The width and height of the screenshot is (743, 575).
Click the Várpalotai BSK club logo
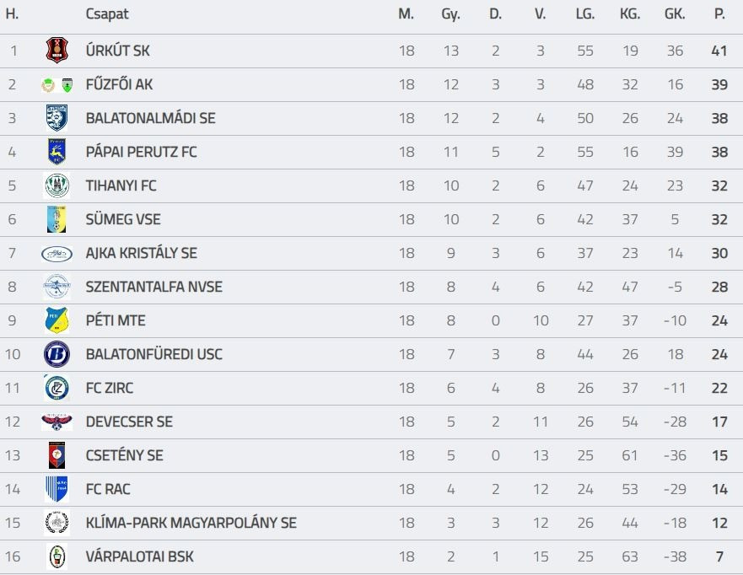click(x=57, y=556)
